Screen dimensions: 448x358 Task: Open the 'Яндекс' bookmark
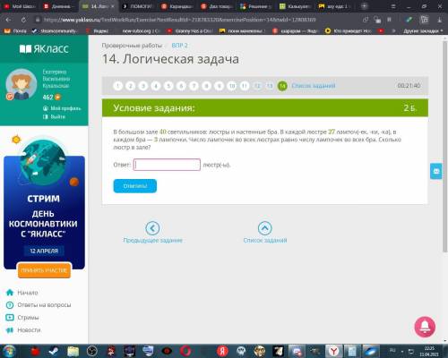[98, 30]
